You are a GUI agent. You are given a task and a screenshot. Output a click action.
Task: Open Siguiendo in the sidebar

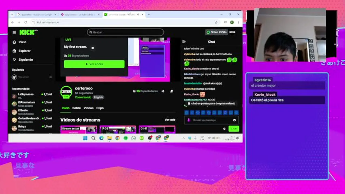tap(26, 60)
